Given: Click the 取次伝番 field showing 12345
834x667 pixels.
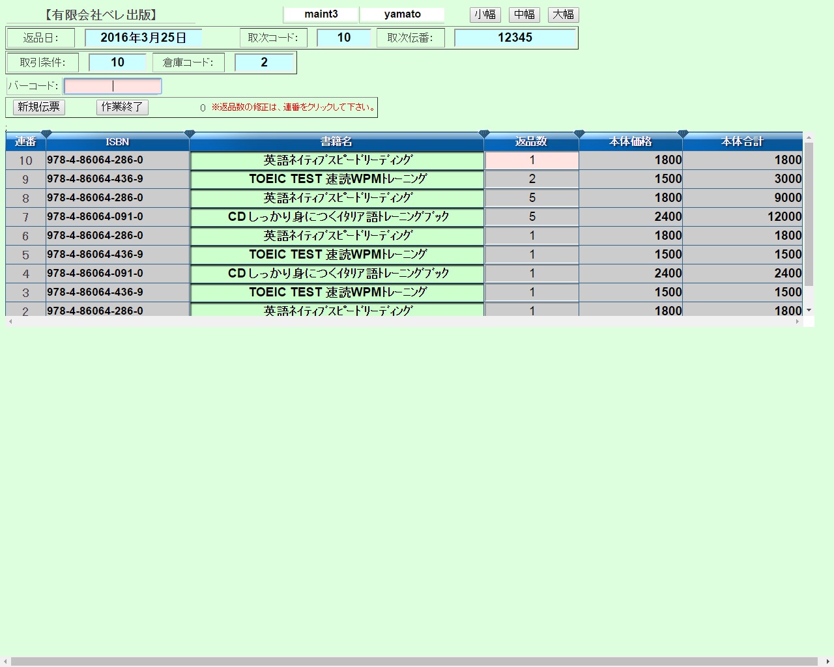Looking at the screenshot, I should click(515, 38).
